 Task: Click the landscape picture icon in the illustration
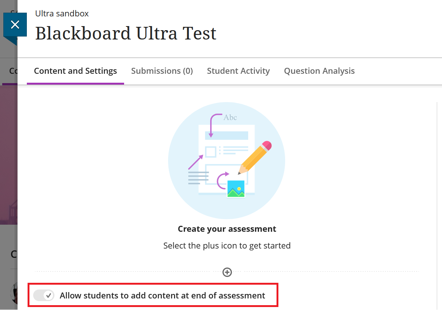tap(236, 189)
